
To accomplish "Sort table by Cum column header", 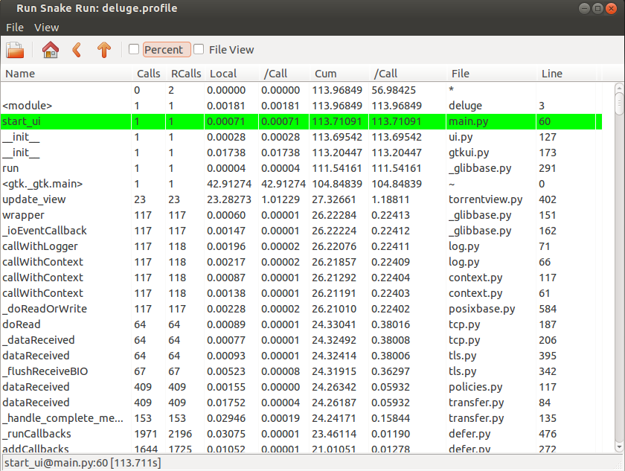I will point(326,74).
